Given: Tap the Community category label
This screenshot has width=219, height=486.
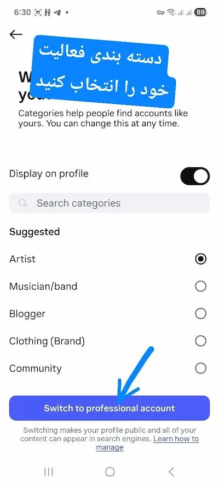Looking at the screenshot, I should click(x=36, y=368).
